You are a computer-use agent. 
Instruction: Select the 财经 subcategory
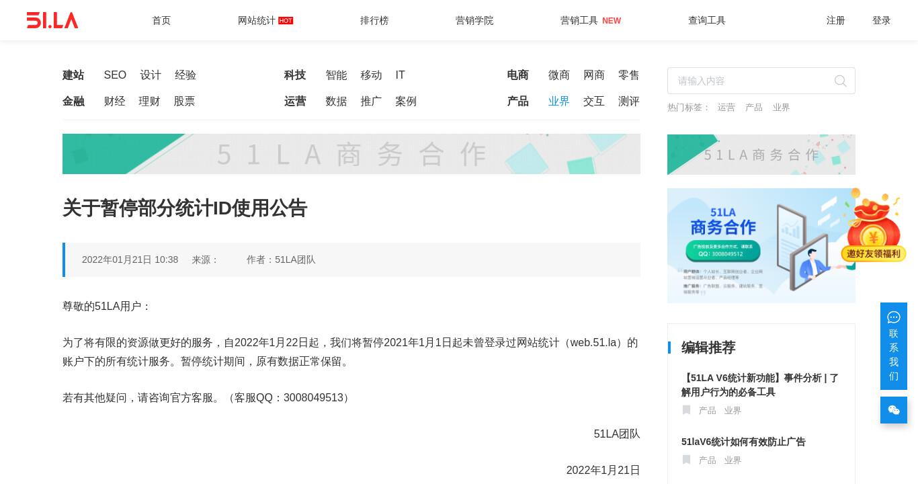pos(115,102)
